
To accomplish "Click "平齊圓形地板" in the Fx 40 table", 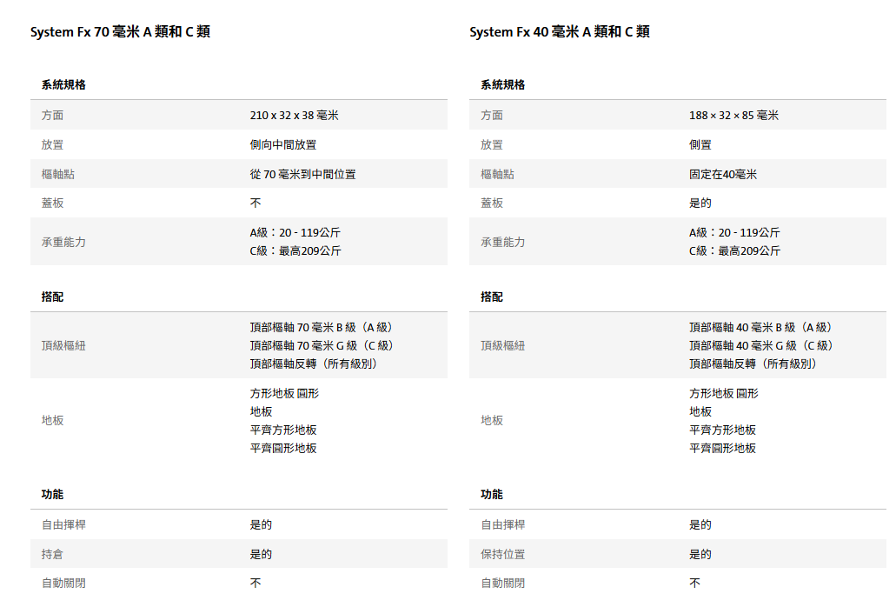I will [722, 449].
